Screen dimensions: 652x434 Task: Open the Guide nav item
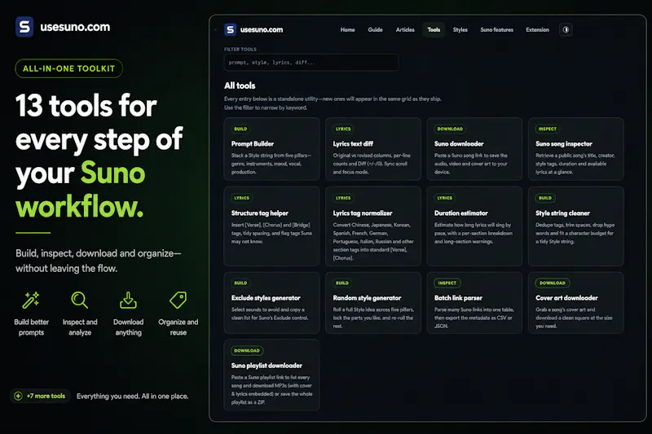pos(375,29)
